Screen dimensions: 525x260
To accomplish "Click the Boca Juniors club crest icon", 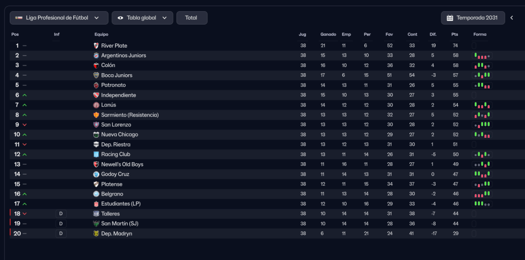I will pos(96,75).
